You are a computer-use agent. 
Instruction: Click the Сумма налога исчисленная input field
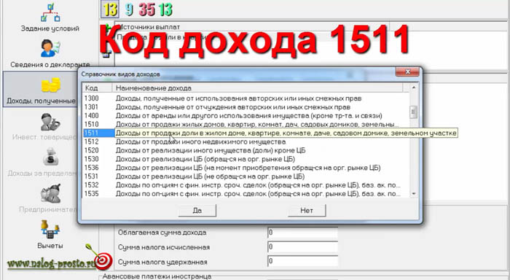(302, 247)
